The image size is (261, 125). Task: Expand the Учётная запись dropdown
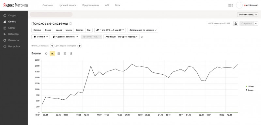pos(248,15)
